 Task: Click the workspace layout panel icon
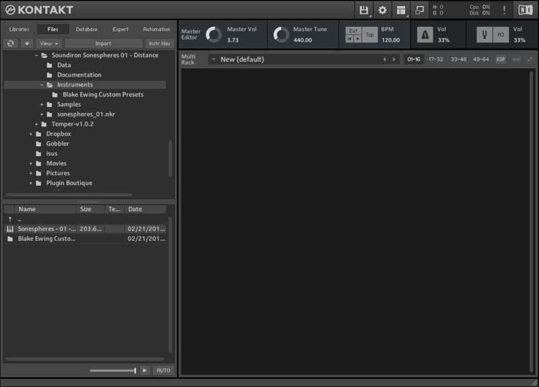(402, 10)
